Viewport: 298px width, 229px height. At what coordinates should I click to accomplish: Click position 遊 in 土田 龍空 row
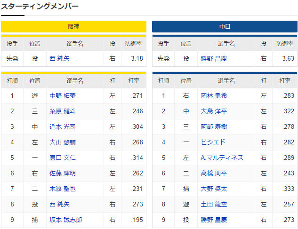point(186,205)
